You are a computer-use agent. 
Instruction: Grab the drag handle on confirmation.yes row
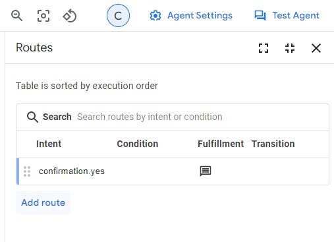[x=27, y=171]
